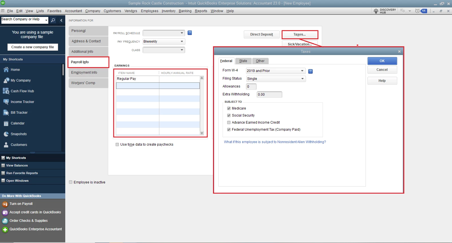The image size is (452, 243).
Task: Click OK in the Taxes dialog
Action: [382, 61]
